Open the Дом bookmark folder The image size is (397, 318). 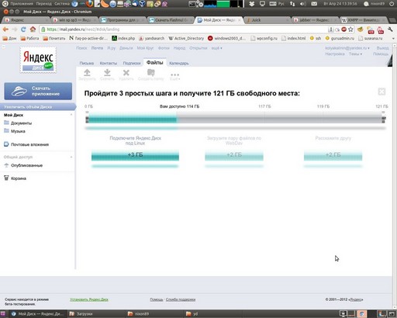[x=9, y=38]
